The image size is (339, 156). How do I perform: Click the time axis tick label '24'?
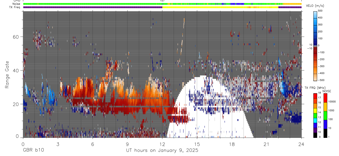point(301,144)
